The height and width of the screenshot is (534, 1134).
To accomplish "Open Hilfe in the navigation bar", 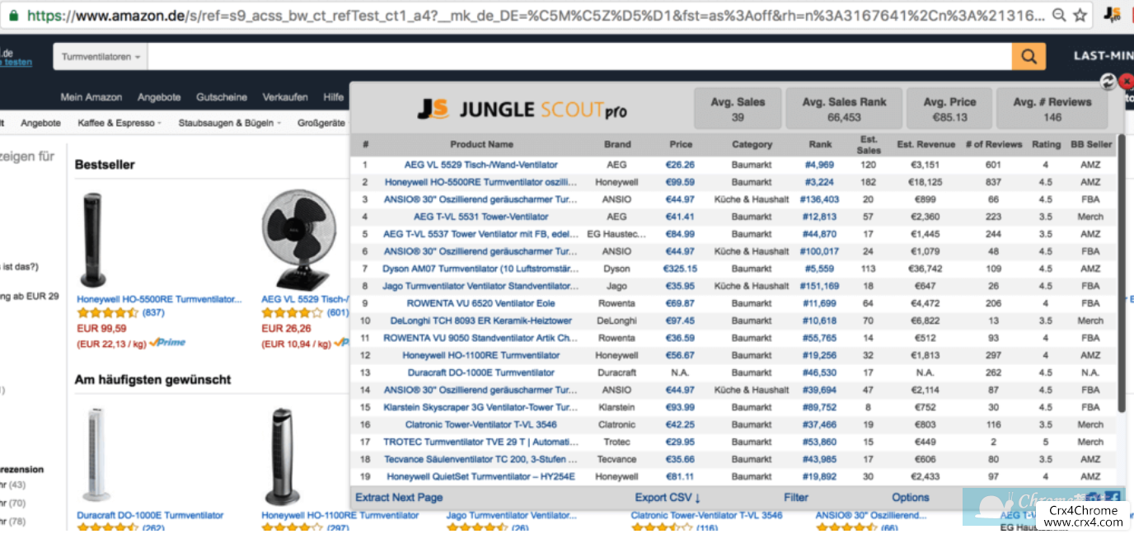I will (334, 97).
